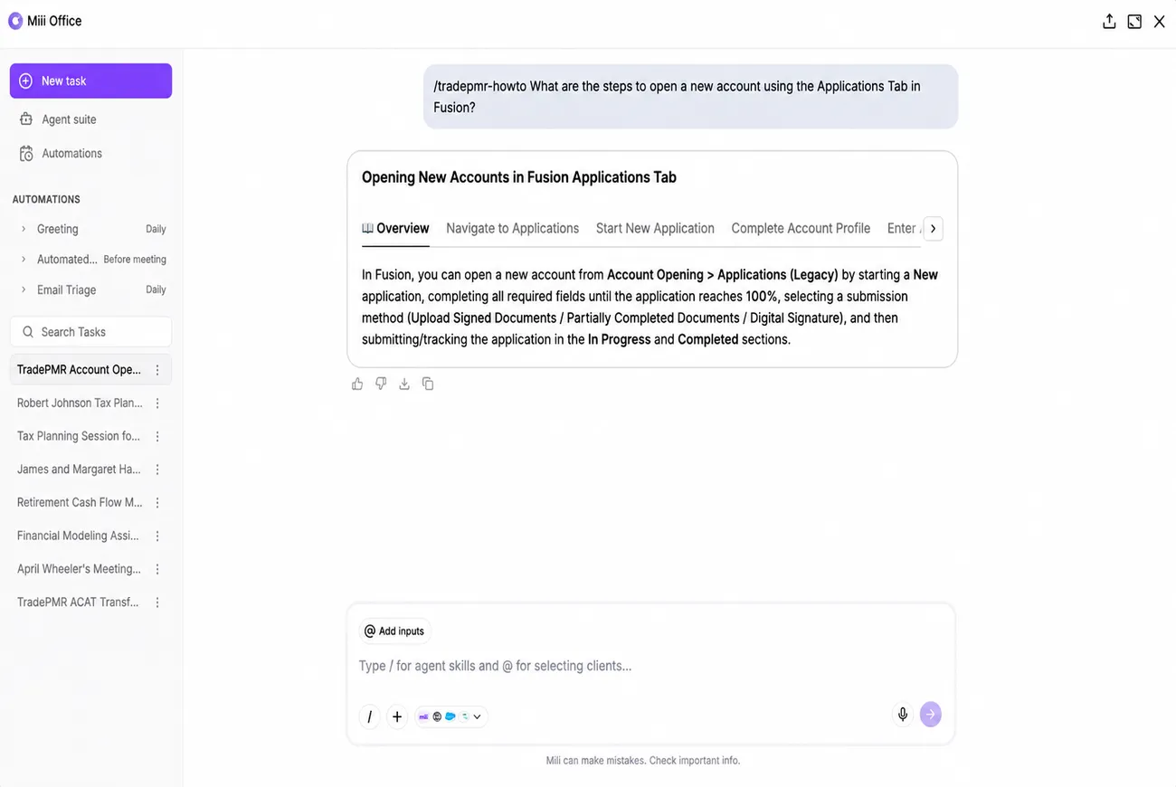1176x787 pixels.
Task: Open Agent suite
Action: point(69,119)
